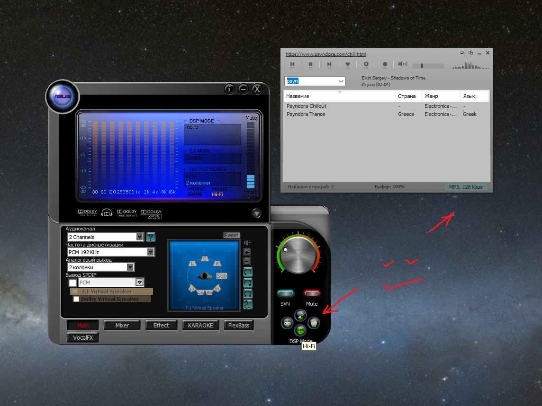Stop radio playback

coord(310,64)
